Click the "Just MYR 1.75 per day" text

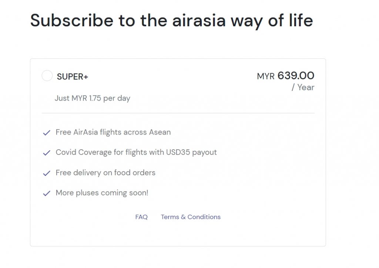pyautogui.click(x=93, y=98)
